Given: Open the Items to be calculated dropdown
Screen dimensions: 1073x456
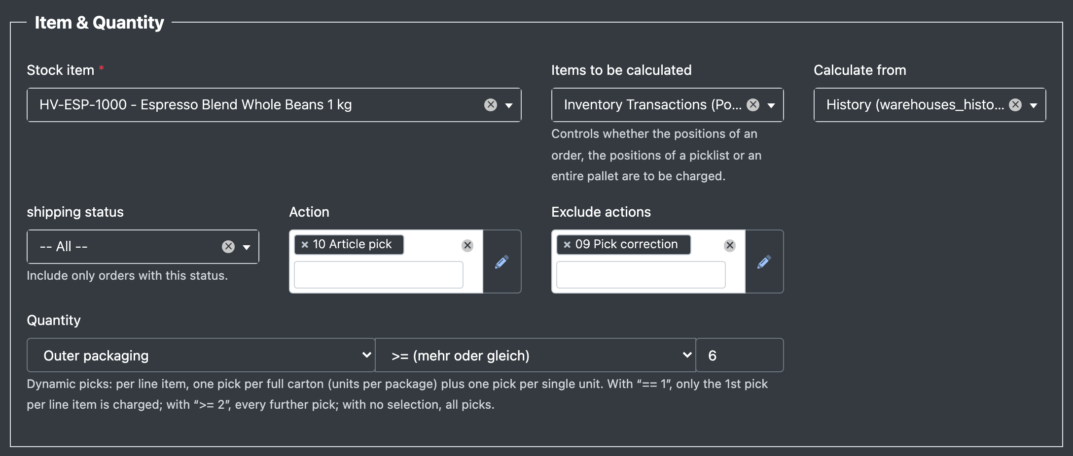Looking at the screenshot, I should [x=772, y=105].
